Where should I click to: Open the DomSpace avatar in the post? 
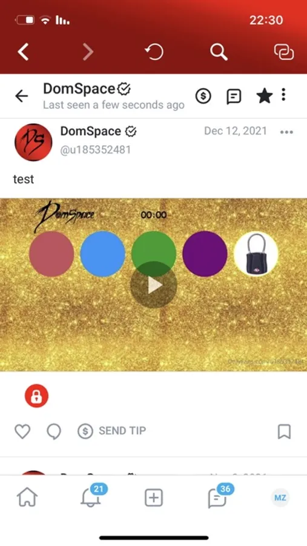[33, 142]
